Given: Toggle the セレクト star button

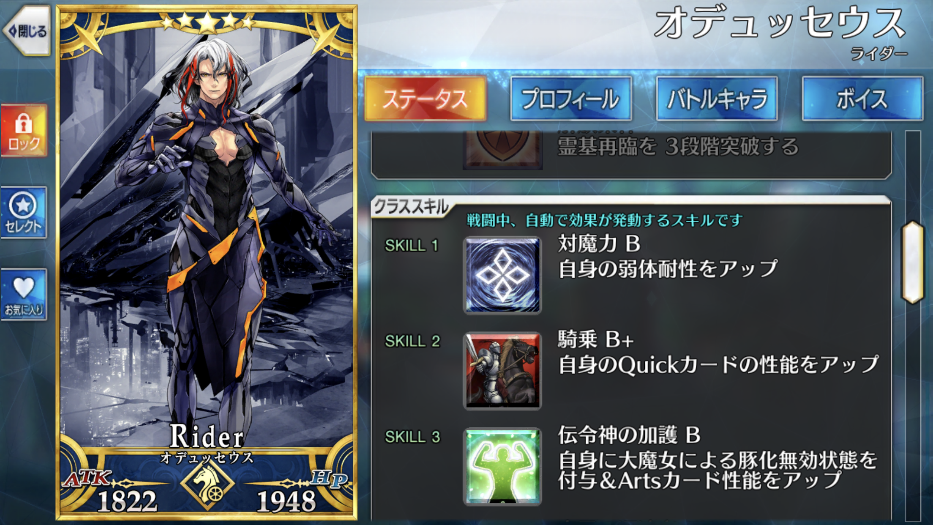Looking at the screenshot, I should pyautogui.click(x=24, y=213).
